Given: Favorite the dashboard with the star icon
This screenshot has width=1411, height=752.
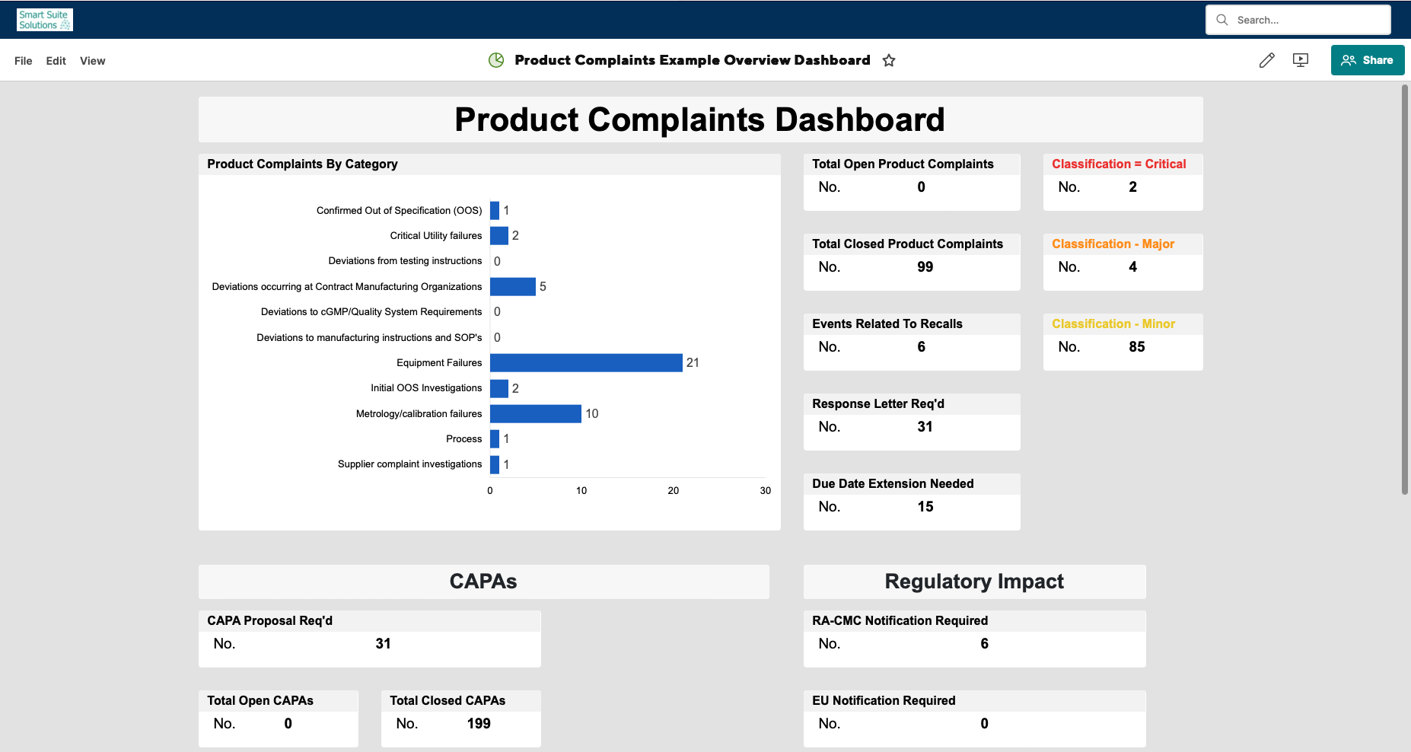Looking at the screenshot, I should (889, 60).
